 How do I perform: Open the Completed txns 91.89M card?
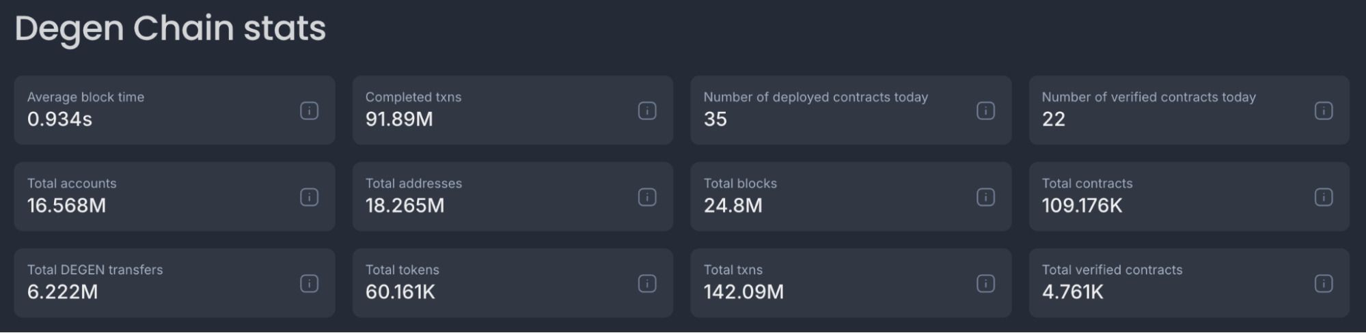513,110
